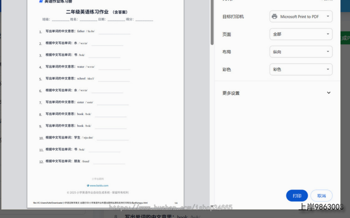Click the print preview vertical scrollbar
Image resolution: width=350 pixels, height=218 pixels.
click(212, 23)
